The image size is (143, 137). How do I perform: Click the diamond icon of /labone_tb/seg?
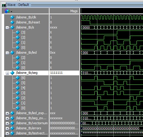12,73
